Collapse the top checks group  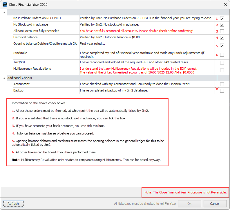(x=4, y=12)
